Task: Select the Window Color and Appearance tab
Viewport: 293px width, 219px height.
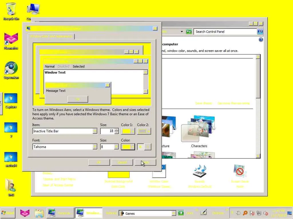Action: 51,36
